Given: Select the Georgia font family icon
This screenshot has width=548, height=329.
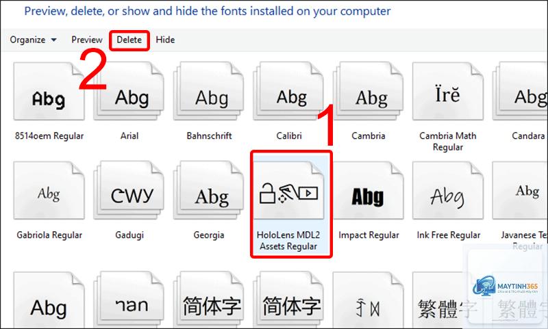Looking at the screenshot, I should (x=209, y=191).
